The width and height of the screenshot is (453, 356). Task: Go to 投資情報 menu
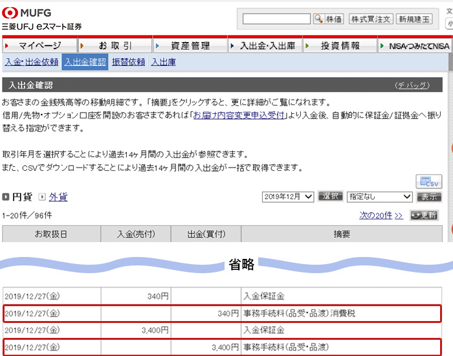click(x=340, y=46)
